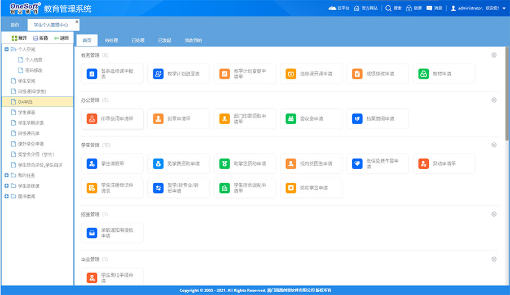The image size is (510, 295).
Task: Collapse the 学生管理 section chevron
Action: coord(494,145)
